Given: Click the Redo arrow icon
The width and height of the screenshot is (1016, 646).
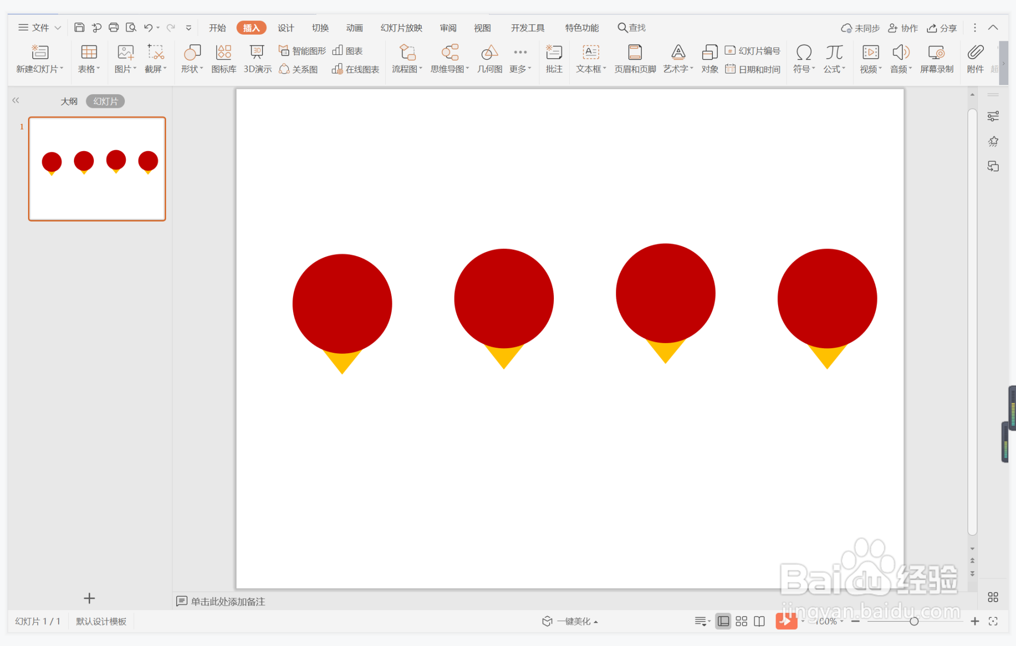Looking at the screenshot, I should pos(171,27).
